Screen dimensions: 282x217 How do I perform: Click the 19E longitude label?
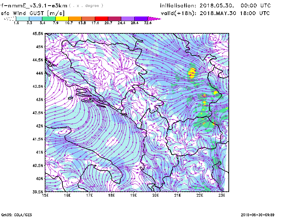click(x=134, y=195)
